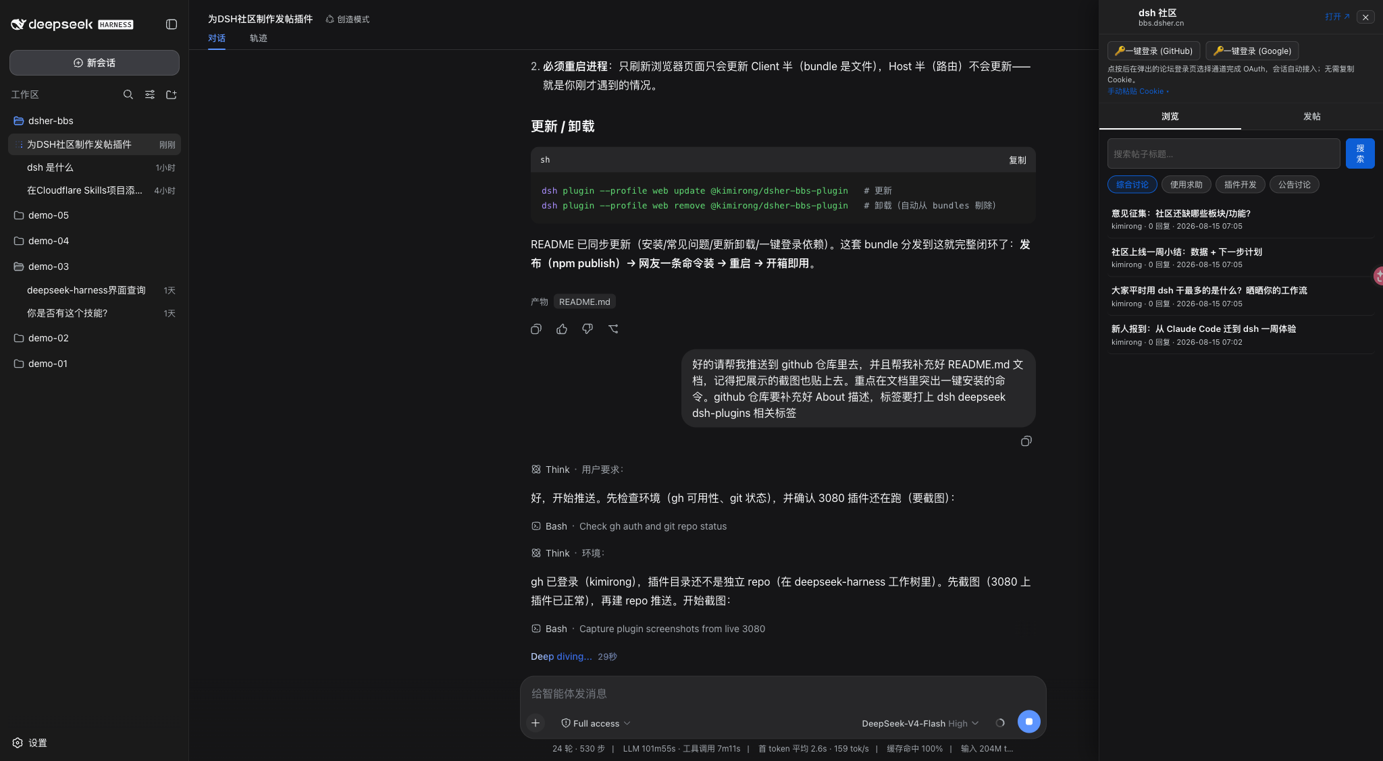Click the workspace search icon
Image resolution: width=1383 pixels, height=761 pixels.
pos(128,94)
